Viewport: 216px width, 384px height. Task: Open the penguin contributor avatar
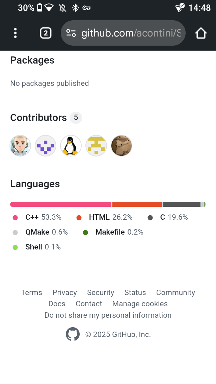[71, 145]
